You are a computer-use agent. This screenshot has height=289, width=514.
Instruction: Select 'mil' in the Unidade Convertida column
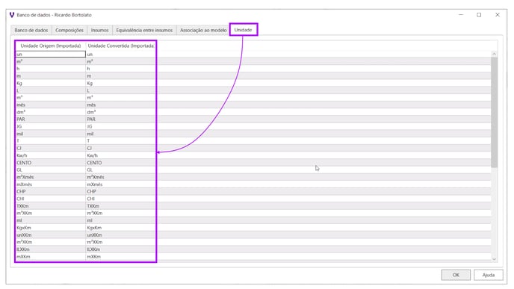120,134
